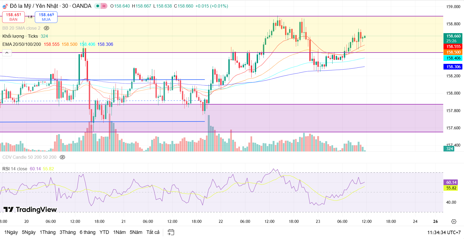The image size is (464, 239).
Task: Click the date label 21 on the time axis
Action: (x=124, y=221)
